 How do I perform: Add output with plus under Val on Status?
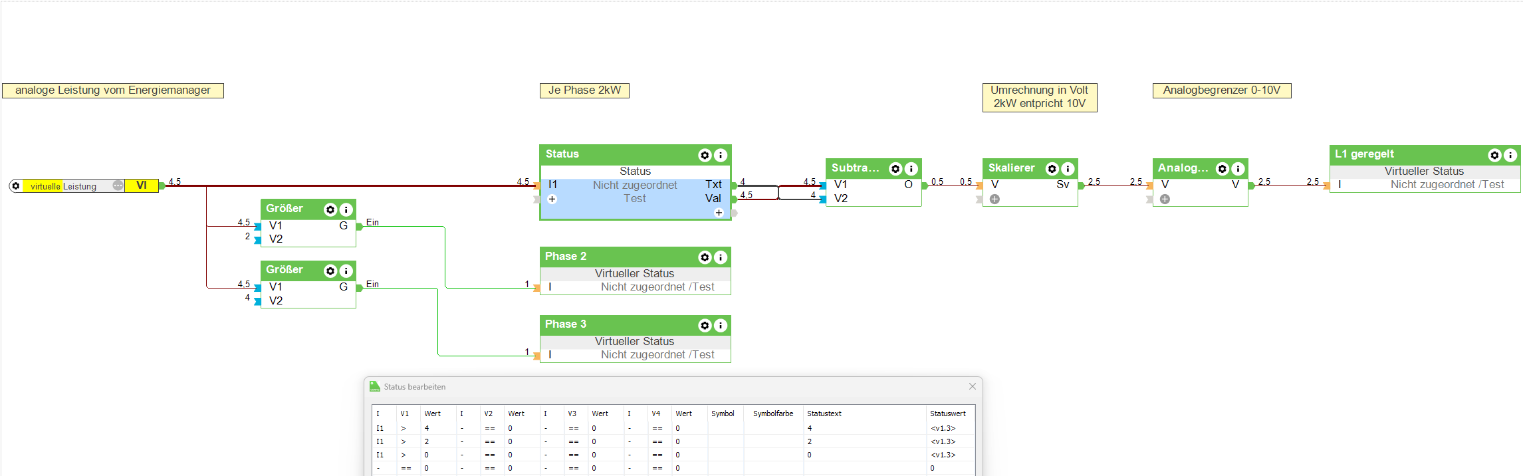pyautogui.click(x=719, y=213)
